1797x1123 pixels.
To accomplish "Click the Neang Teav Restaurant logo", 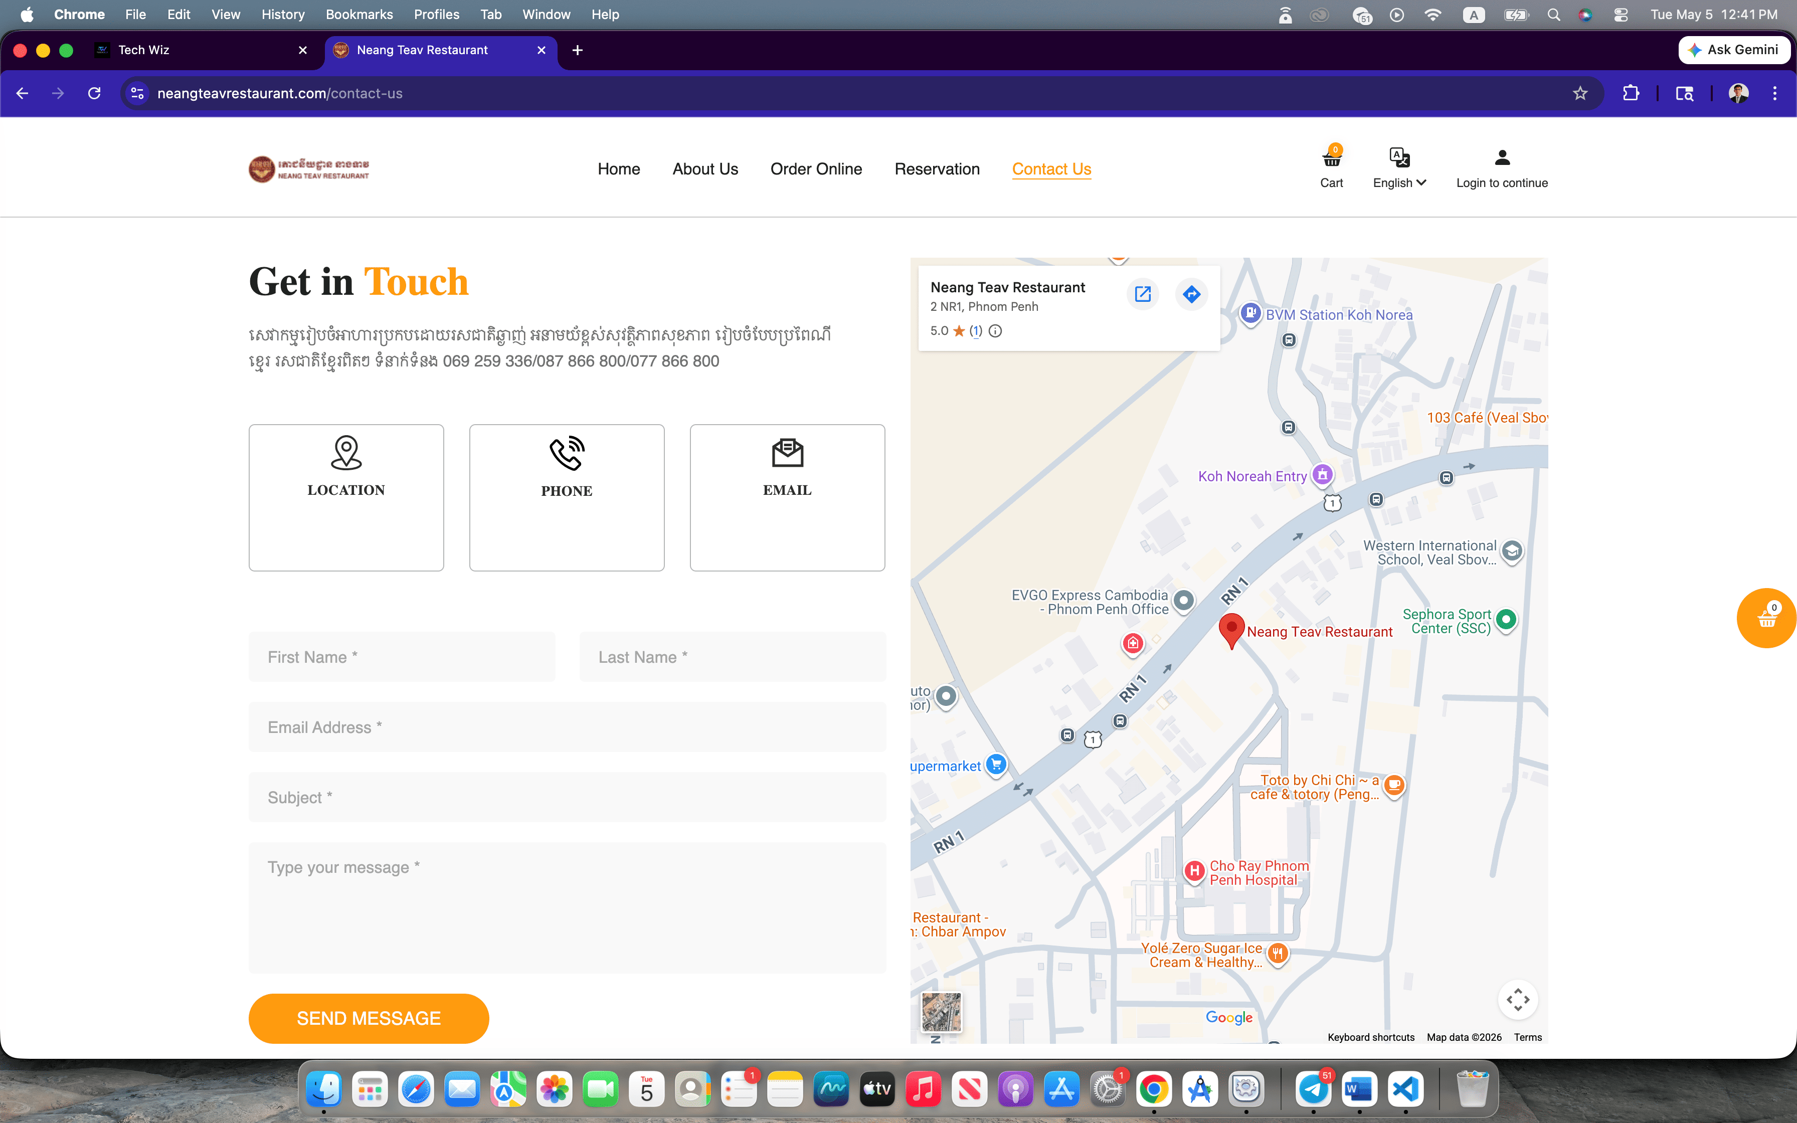I will point(309,169).
